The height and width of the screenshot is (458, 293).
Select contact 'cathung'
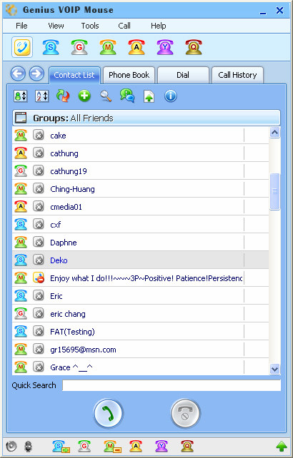(141, 153)
